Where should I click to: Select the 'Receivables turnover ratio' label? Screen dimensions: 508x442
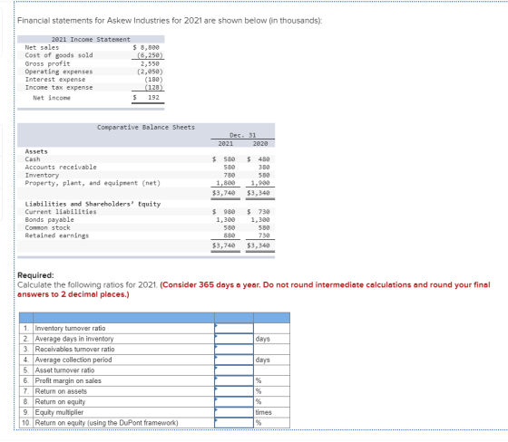pos(74,349)
